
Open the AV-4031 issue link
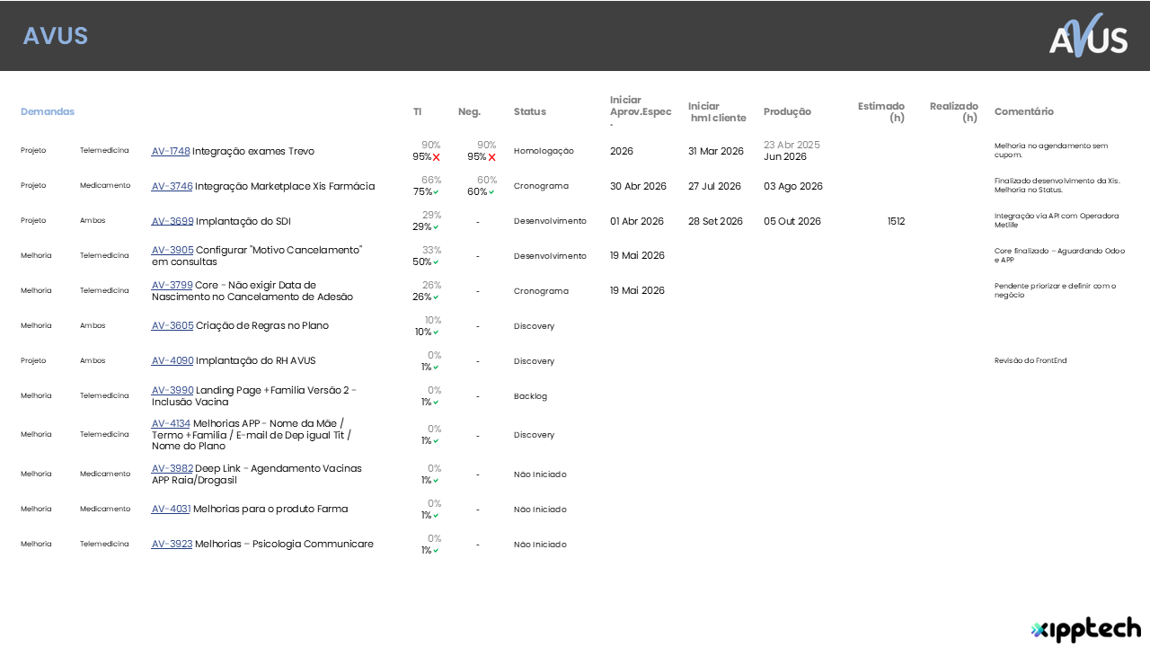coord(171,509)
